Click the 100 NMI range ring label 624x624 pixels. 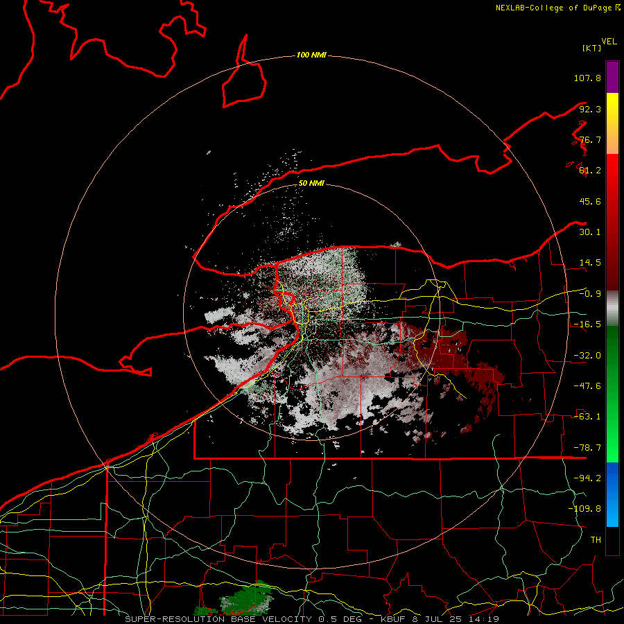click(311, 55)
